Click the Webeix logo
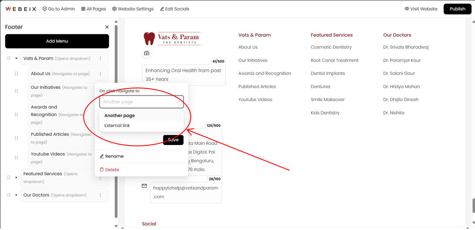The height and width of the screenshot is (230, 475). coord(21,9)
